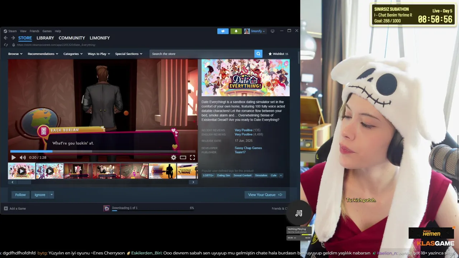
Task: Open the Steam announcements megaphone button
Action: pos(223,31)
